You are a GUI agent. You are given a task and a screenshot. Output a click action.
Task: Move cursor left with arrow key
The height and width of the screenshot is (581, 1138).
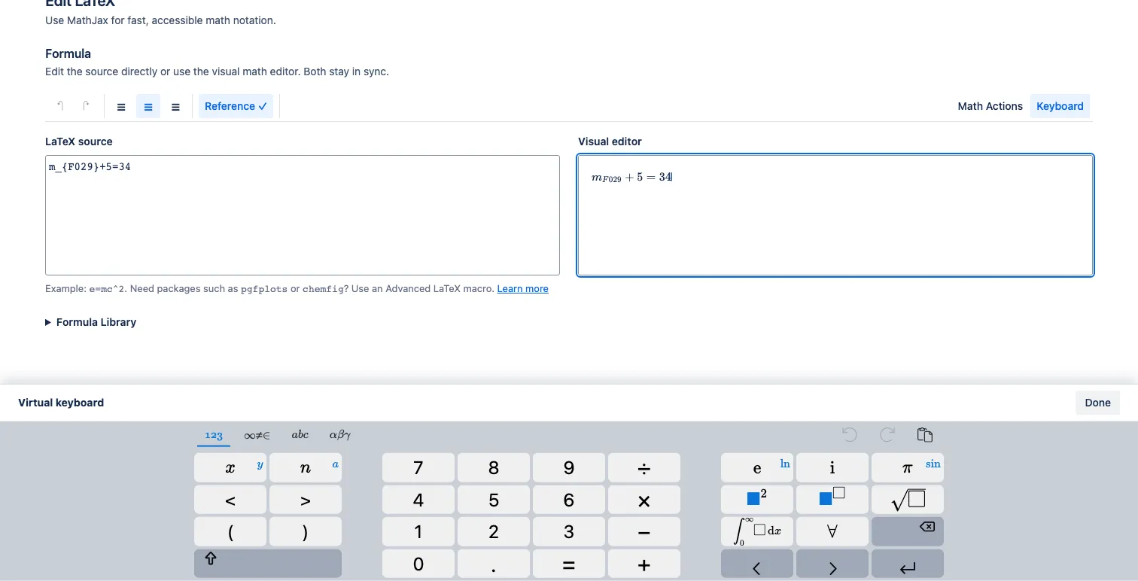[x=756, y=564]
